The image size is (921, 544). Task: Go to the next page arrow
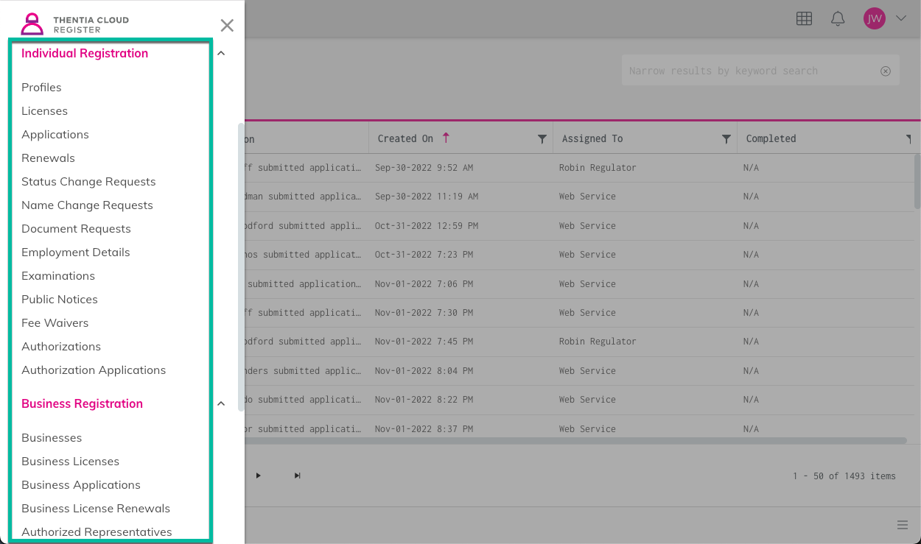pos(259,476)
